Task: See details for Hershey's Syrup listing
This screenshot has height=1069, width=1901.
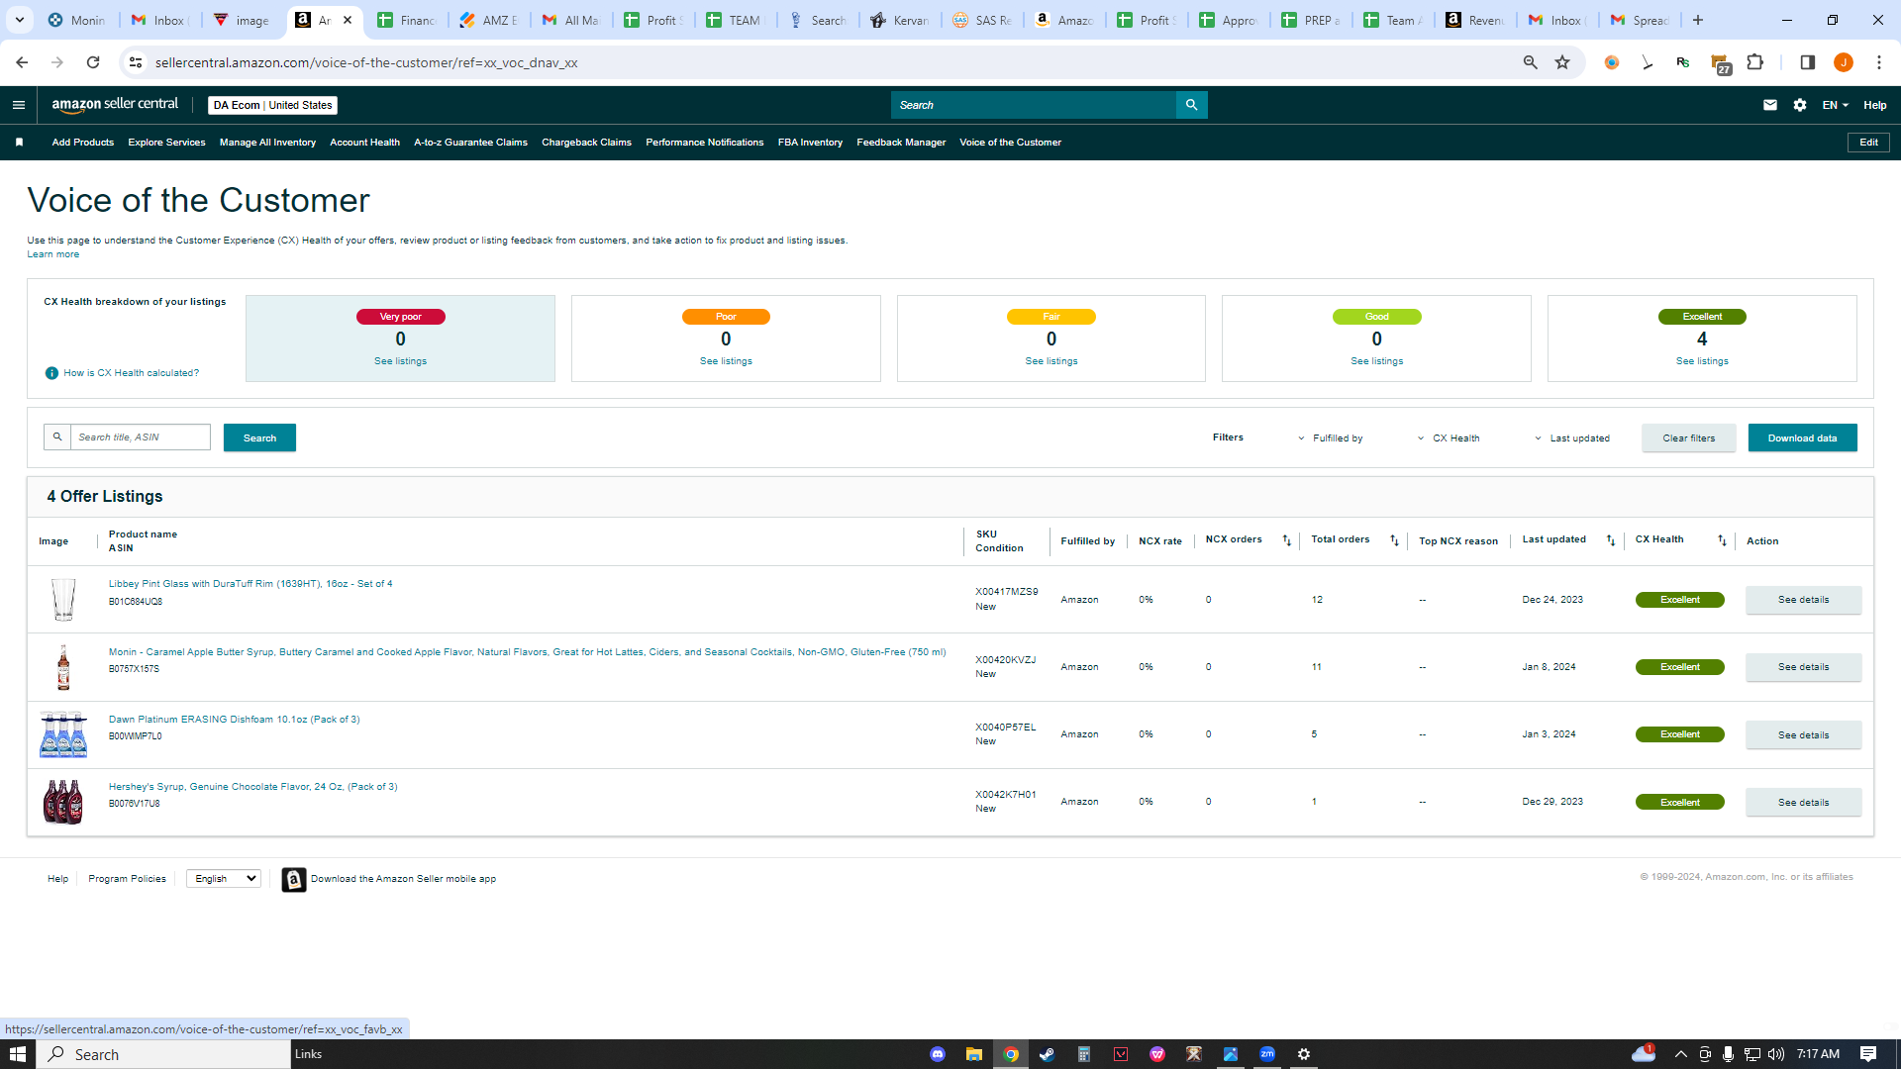Action: tap(1803, 803)
